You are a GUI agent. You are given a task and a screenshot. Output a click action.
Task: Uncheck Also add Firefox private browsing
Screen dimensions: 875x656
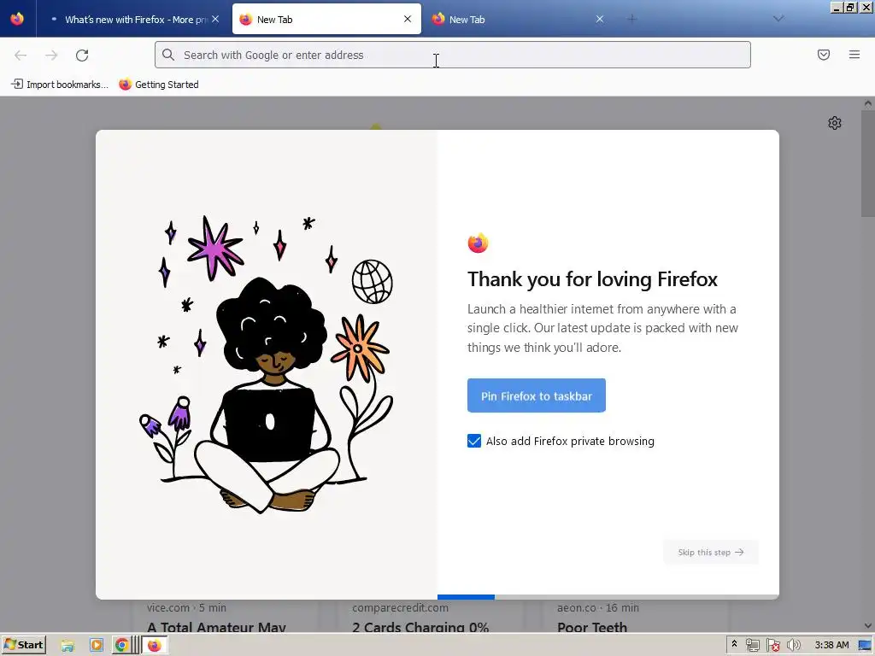(473, 441)
